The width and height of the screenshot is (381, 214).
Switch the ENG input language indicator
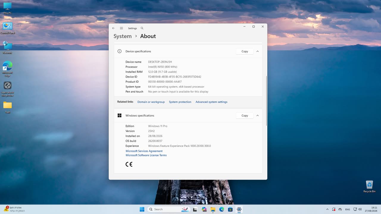pos(348,209)
